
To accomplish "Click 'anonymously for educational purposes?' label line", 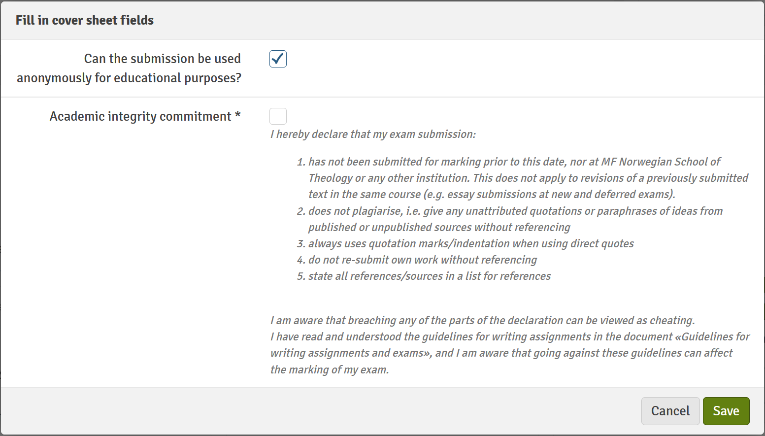I will pyautogui.click(x=129, y=78).
